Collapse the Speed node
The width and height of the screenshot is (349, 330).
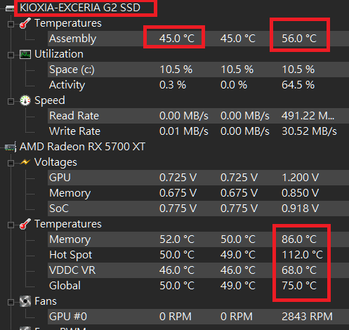(x=11, y=101)
